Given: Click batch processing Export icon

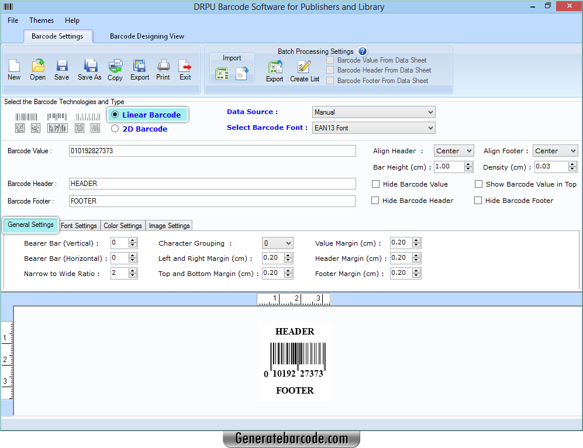Looking at the screenshot, I should 275,71.
